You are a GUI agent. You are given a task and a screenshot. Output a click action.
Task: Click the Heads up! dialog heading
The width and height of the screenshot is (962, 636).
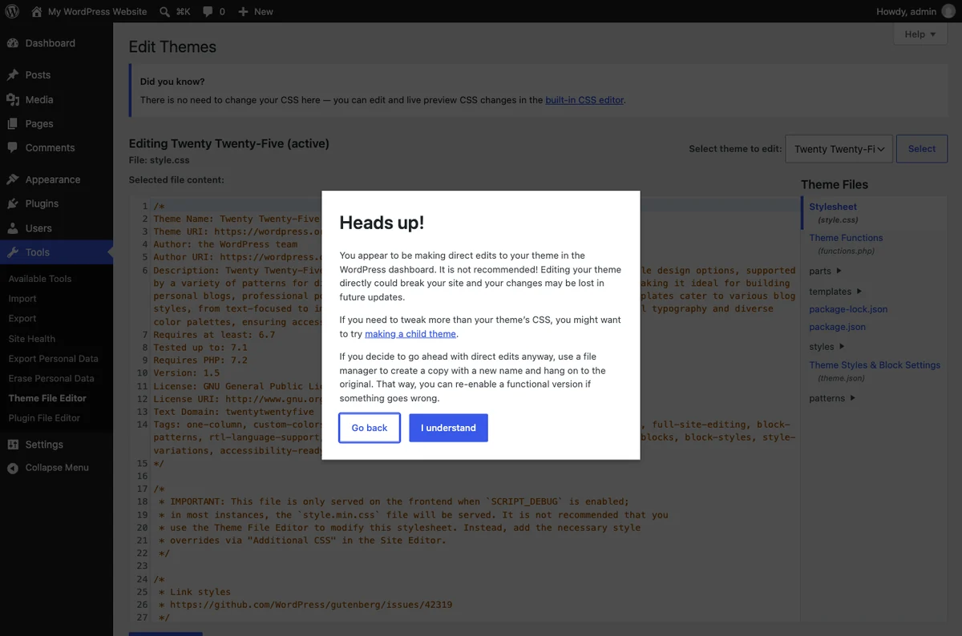point(382,223)
